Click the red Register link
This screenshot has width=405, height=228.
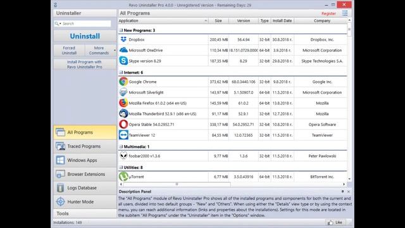click(x=328, y=13)
